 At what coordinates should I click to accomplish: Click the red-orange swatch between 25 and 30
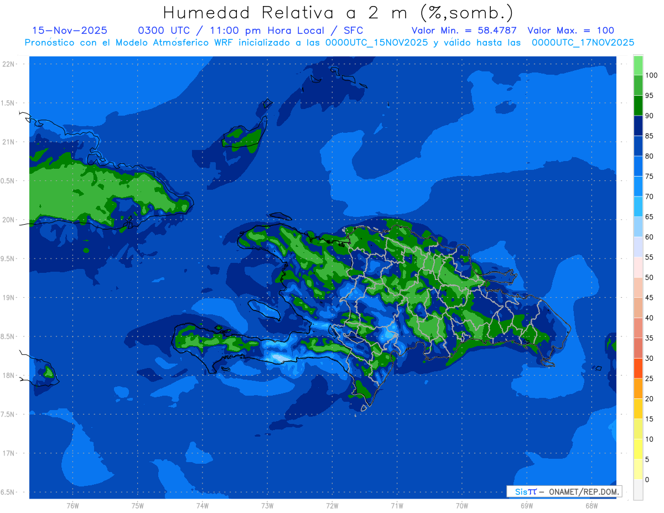pos(638,369)
